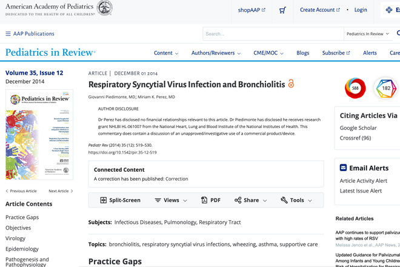Open the Content menu
The image size is (400, 267).
(166, 53)
